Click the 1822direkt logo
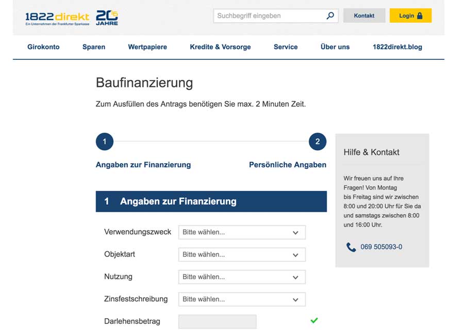This screenshot has height=330, width=464. [x=57, y=19]
